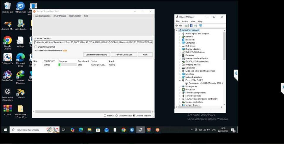Click the Firmware Directory path field
This screenshot has height=144, width=284.
(x=93, y=42)
